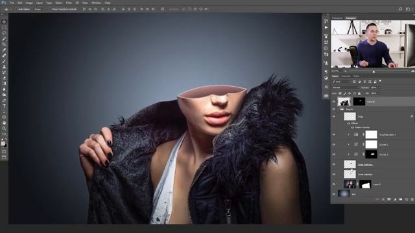Open the layer Kind filter dropdown

(x=342, y=82)
